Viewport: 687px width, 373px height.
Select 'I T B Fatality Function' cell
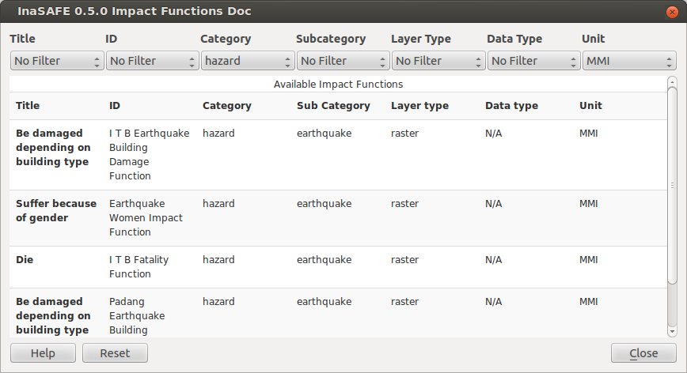click(x=139, y=266)
